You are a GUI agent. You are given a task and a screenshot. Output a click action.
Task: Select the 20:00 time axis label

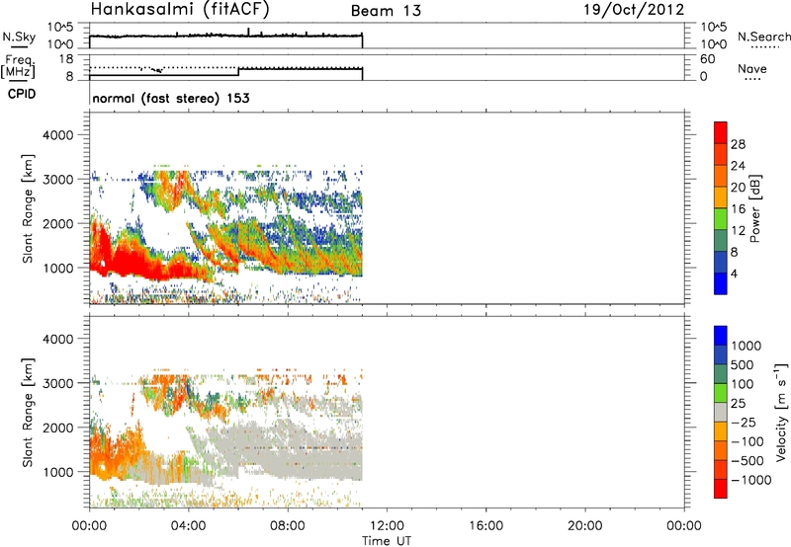tap(585, 526)
